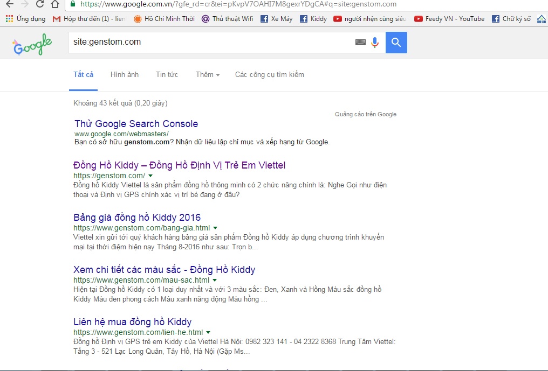The width and height of the screenshot is (548, 371).
Task: Open Thủ thuật Wifi bookmark
Action: pyautogui.click(x=227, y=19)
